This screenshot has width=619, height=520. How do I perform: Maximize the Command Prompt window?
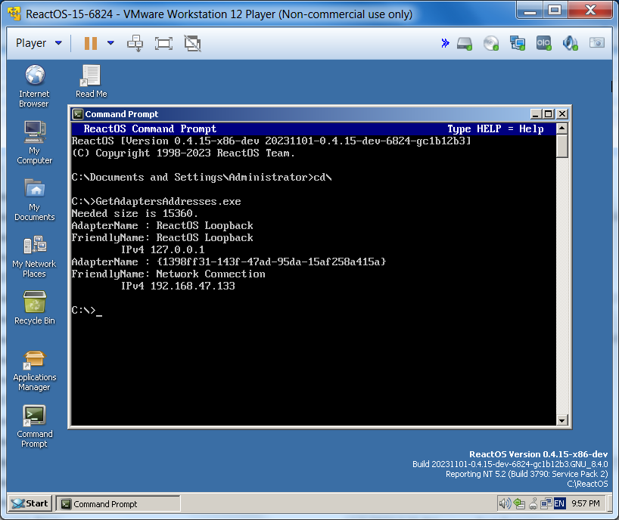[548, 114]
